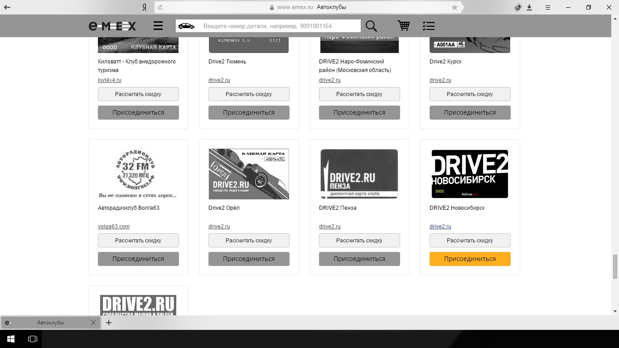Calculate discount for Drive2 Тюмень
The height and width of the screenshot is (348, 619).
tap(249, 94)
